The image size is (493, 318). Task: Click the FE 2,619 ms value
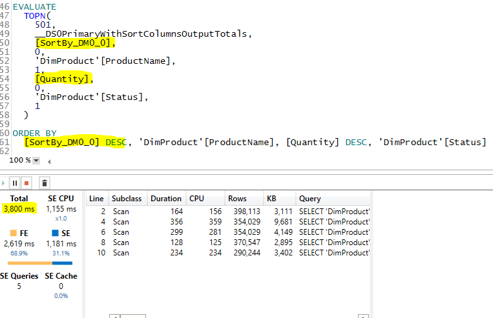[x=19, y=244]
